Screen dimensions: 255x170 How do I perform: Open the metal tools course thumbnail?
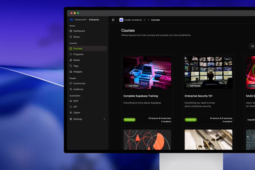coord(208,140)
